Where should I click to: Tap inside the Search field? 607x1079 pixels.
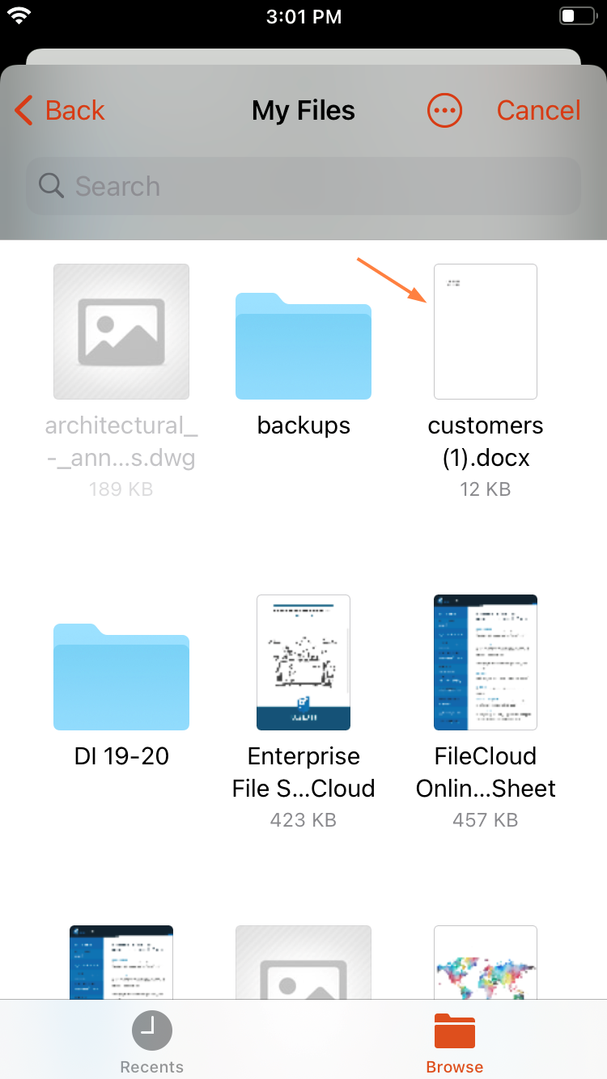[x=303, y=186]
